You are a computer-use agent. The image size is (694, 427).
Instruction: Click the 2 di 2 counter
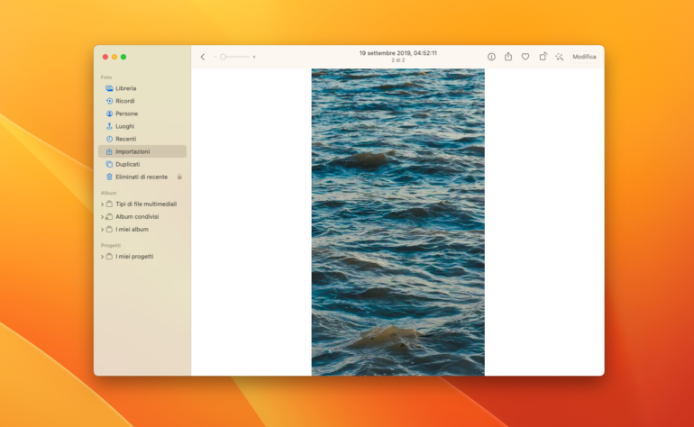click(397, 60)
